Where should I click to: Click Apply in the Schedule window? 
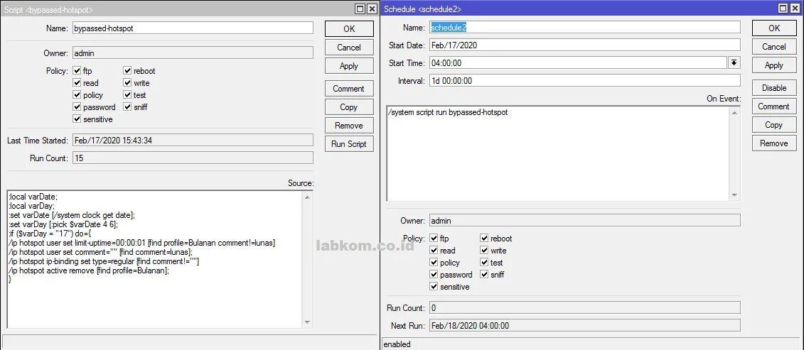click(x=774, y=65)
